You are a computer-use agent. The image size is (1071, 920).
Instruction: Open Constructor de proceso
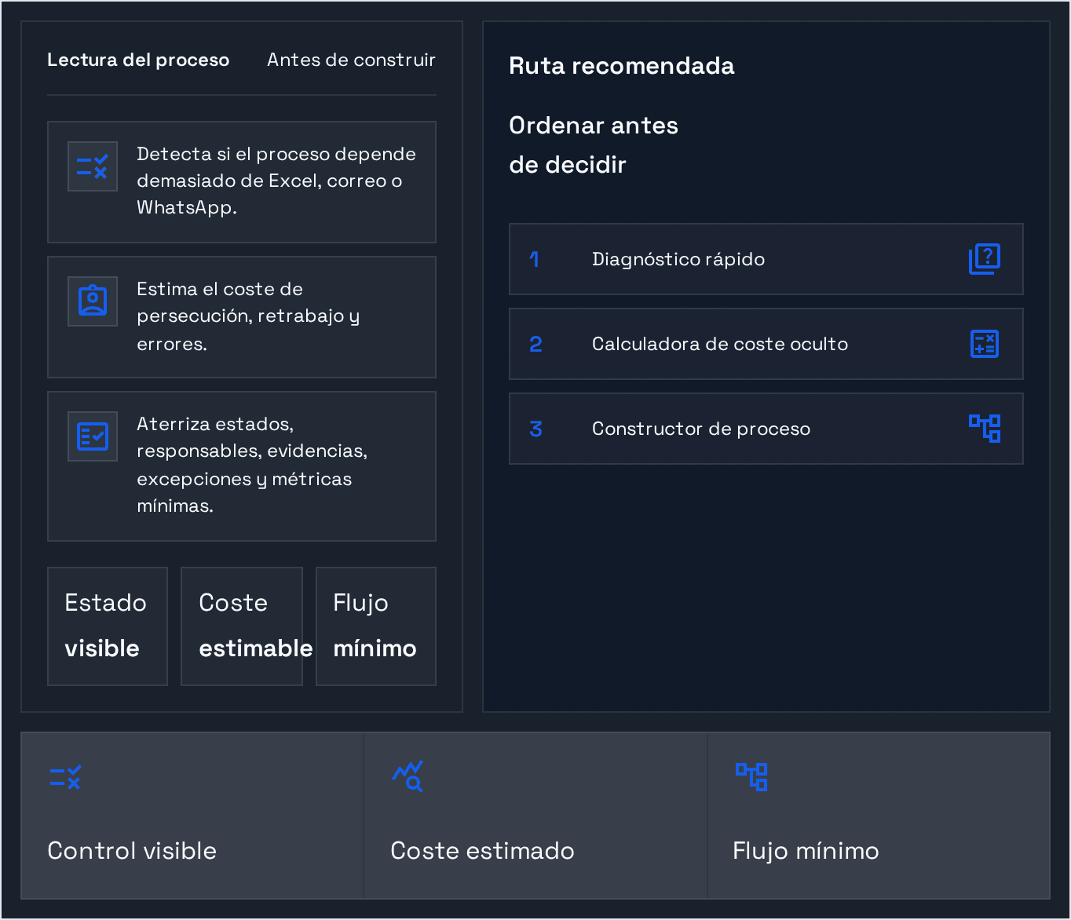766,429
